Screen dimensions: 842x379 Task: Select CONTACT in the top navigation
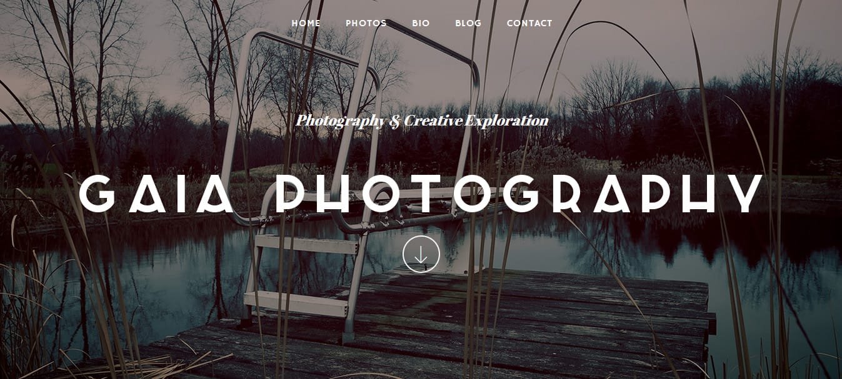point(529,23)
